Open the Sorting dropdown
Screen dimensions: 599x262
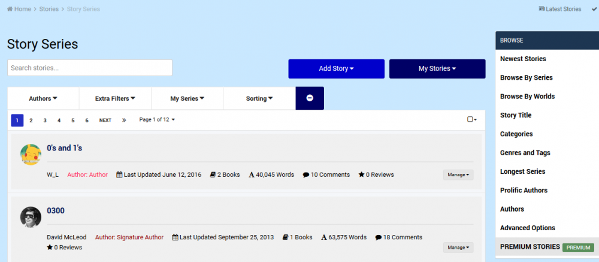point(259,98)
